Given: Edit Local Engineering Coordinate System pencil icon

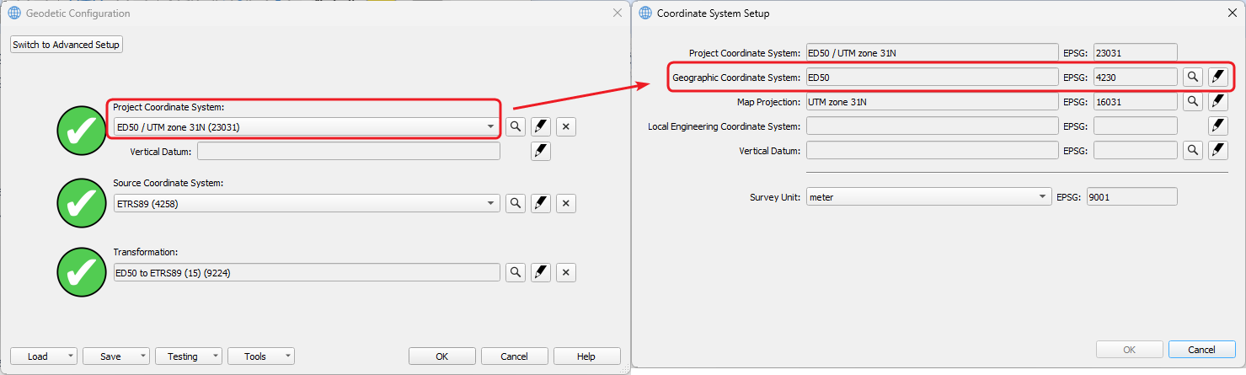Looking at the screenshot, I should 1218,126.
